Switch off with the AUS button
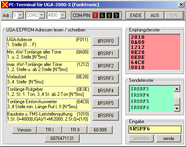The image size is (186, 147). pyautogui.click(x=155, y=16)
